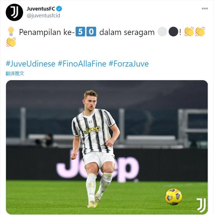
Task: Click the #JuveUdinese hashtag
Action: pyautogui.click(x=31, y=64)
